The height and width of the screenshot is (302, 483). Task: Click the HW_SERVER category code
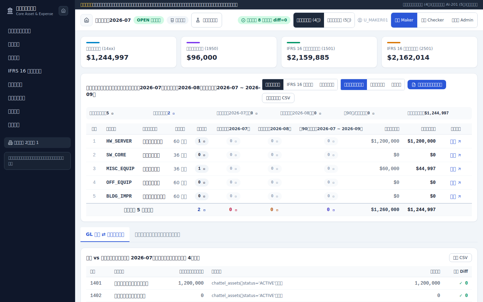(x=119, y=141)
